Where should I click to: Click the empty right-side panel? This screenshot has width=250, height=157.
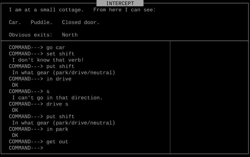click(x=209, y=97)
